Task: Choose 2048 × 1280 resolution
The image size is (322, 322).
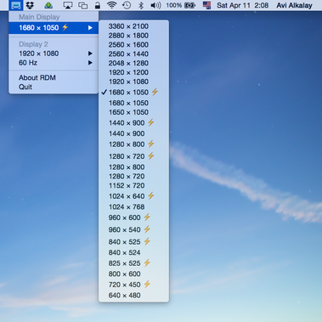Action: (x=133, y=63)
